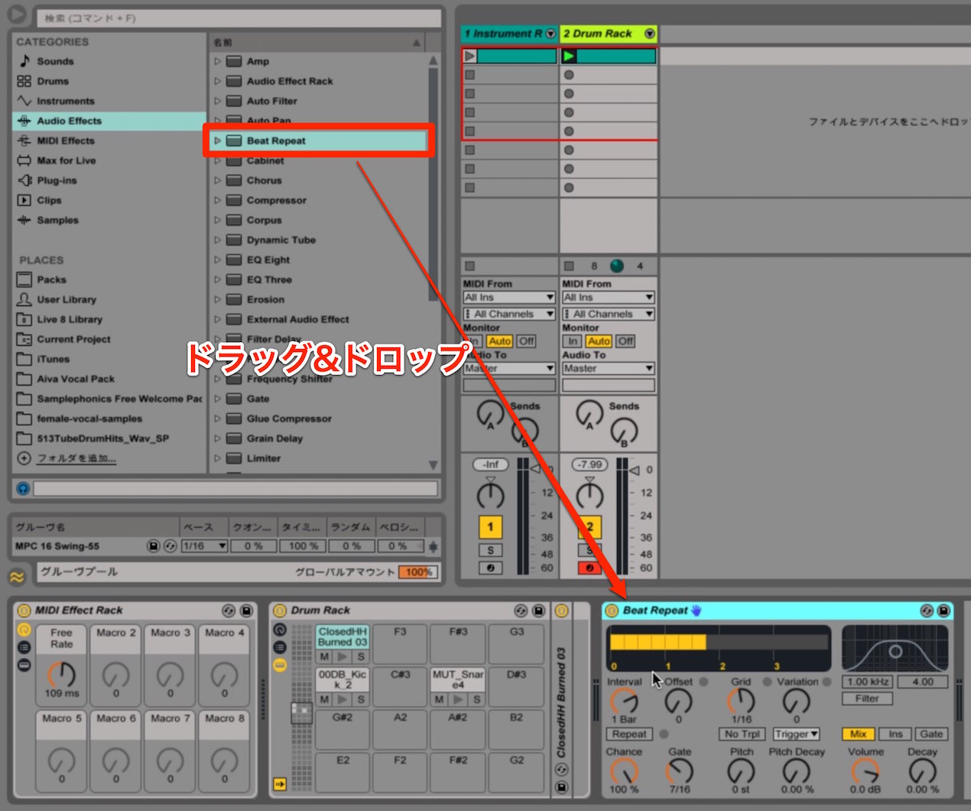Select the Sounds category
971x811 pixels.
click(55, 61)
